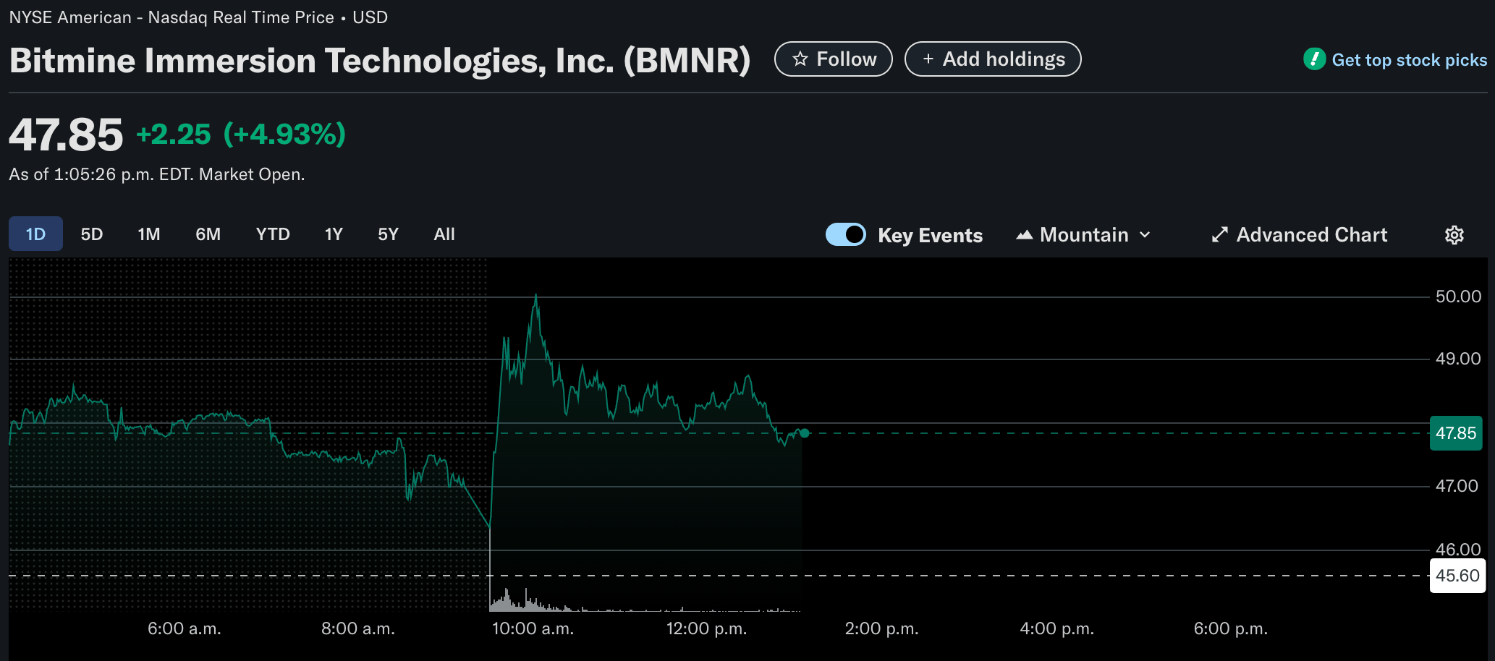The height and width of the screenshot is (661, 1495).
Task: Choose the 1M time range
Action: point(149,234)
